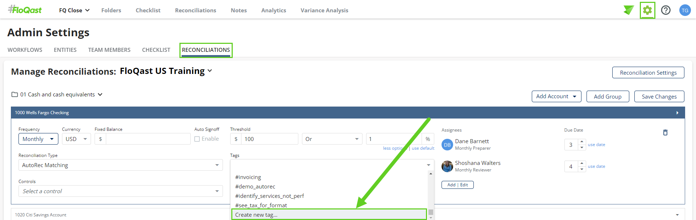Screen dimensions: 696x220
Task: Click the use default threshold link
Action: coord(423,148)
